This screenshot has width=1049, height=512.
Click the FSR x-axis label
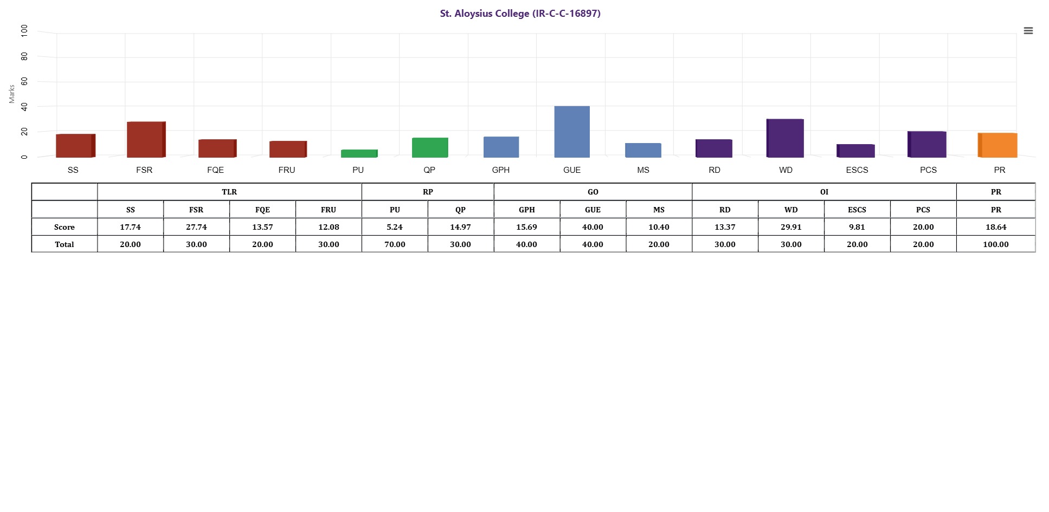point(144,170)
